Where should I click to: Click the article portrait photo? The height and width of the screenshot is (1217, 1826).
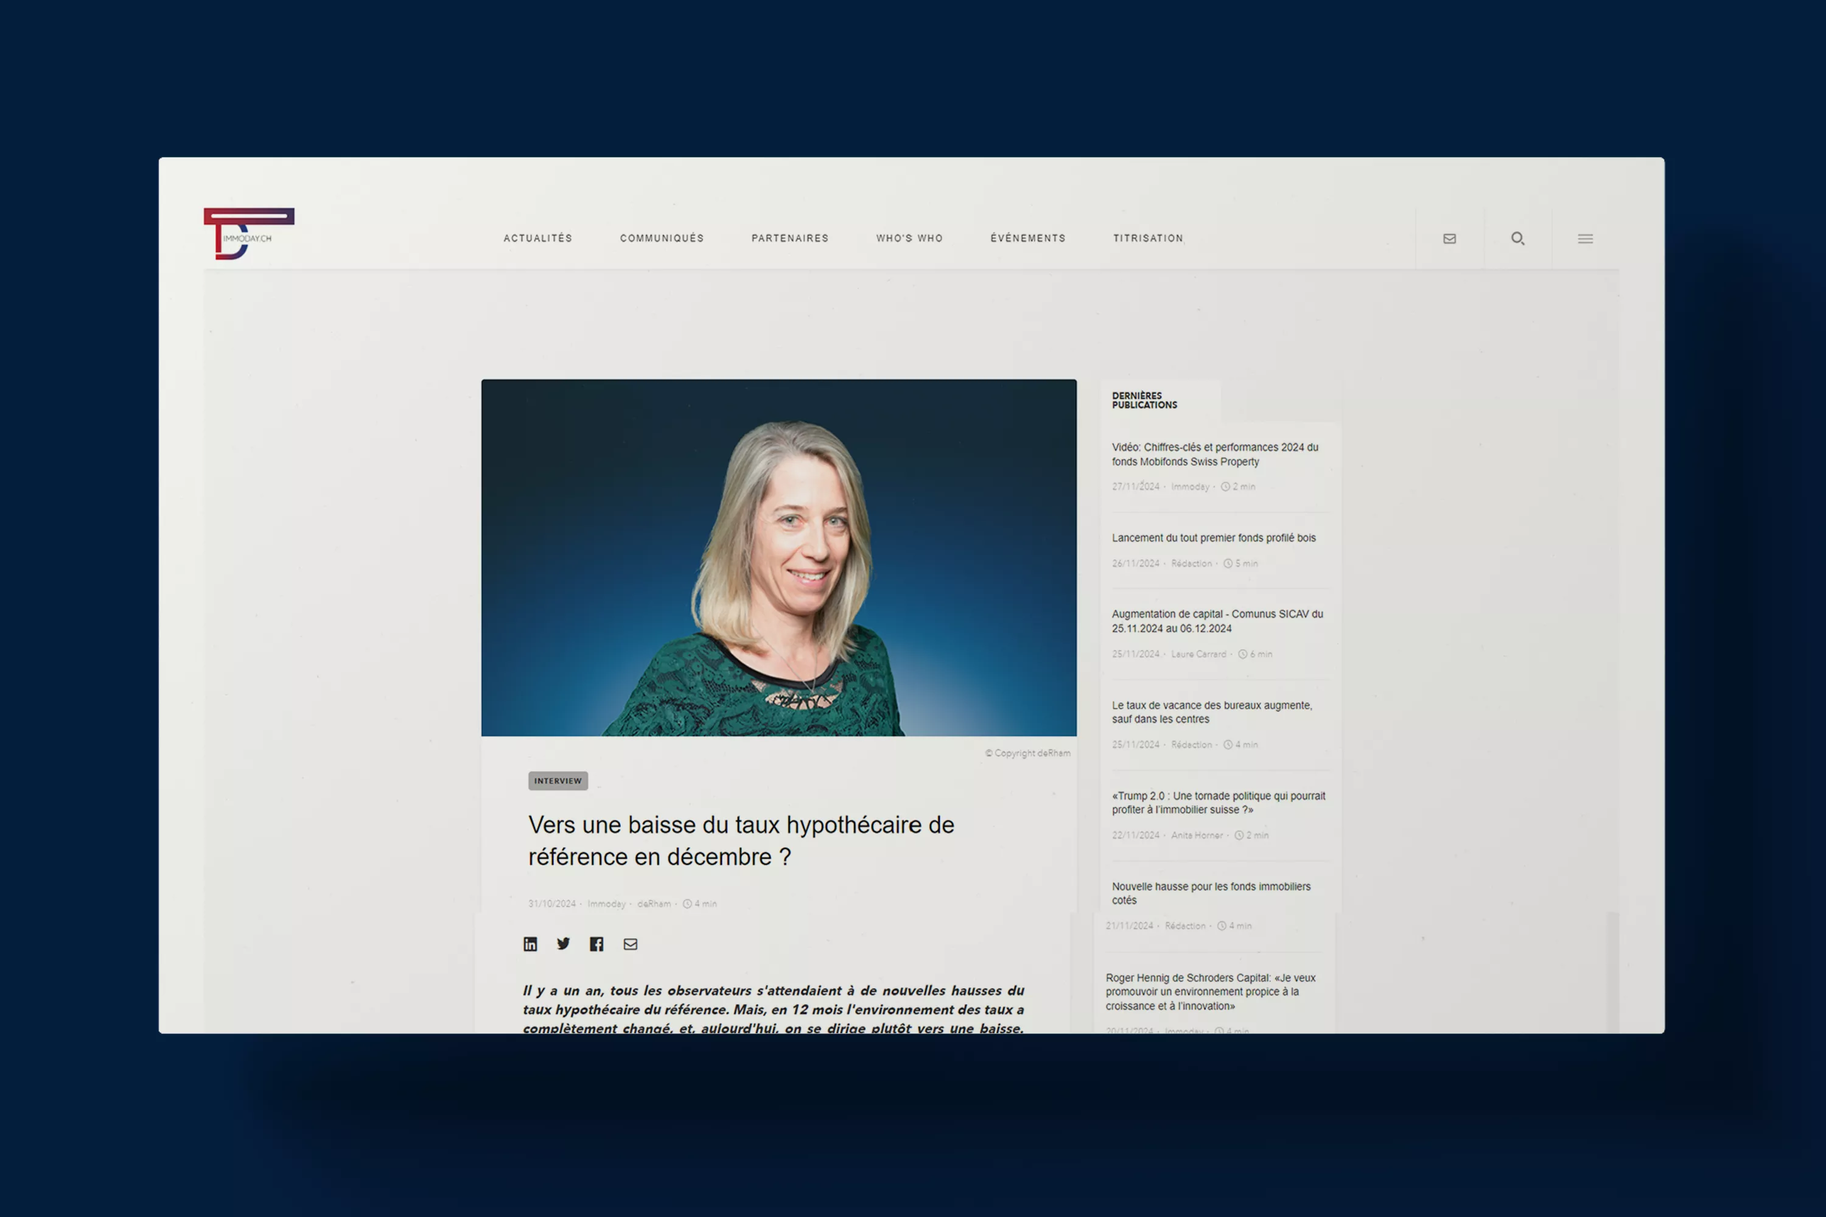point(778,557)
